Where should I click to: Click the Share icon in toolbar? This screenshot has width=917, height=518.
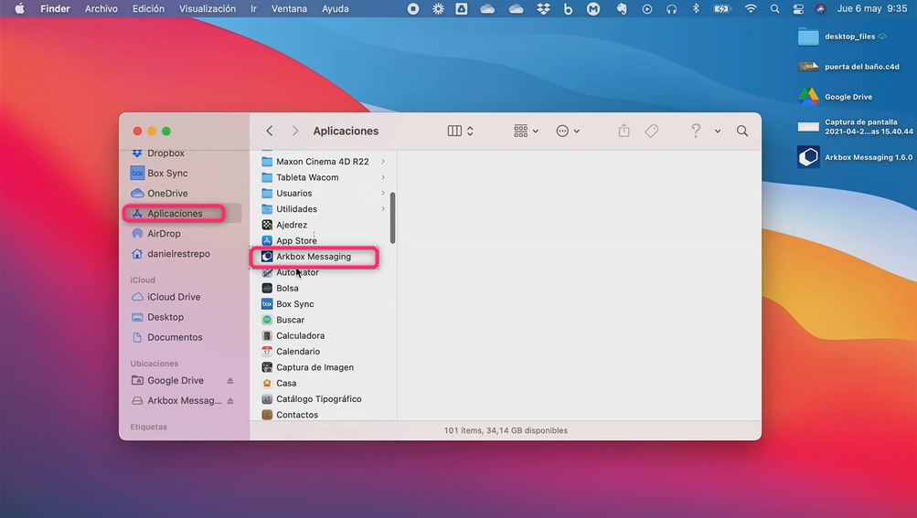624,132
